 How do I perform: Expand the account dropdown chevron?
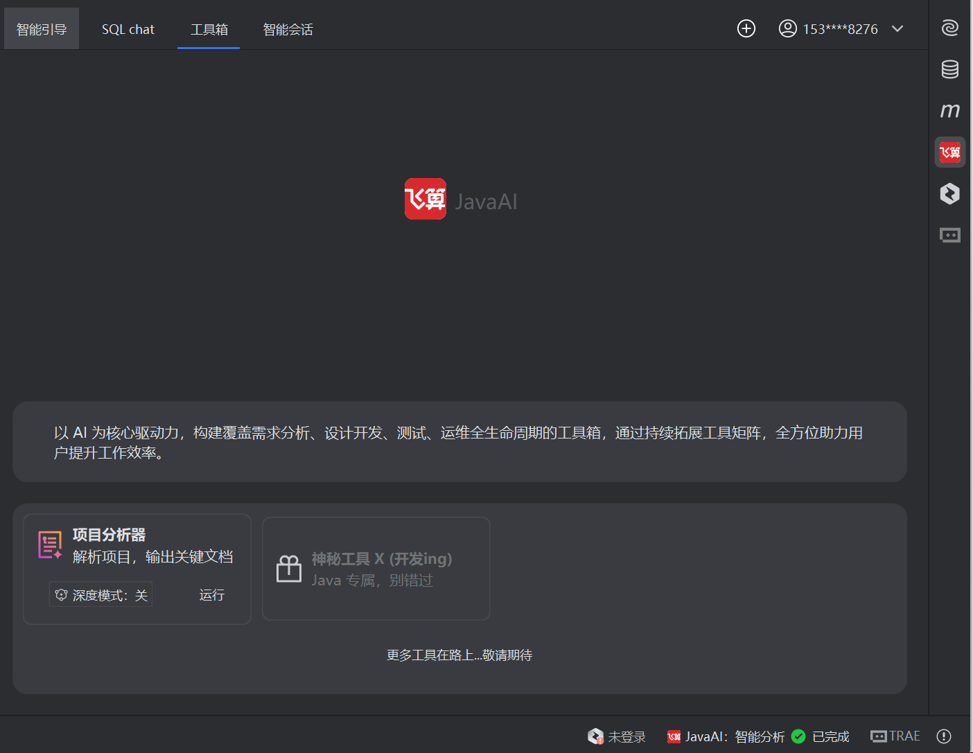click(x=897, y=28)
